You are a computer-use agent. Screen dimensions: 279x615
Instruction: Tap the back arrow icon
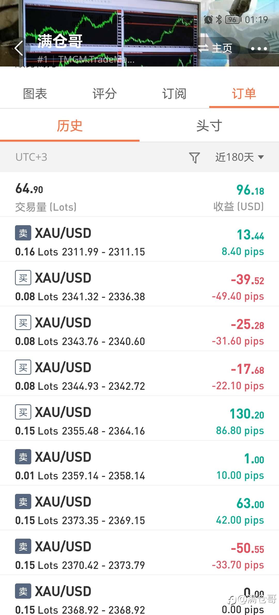pos(19,48)
